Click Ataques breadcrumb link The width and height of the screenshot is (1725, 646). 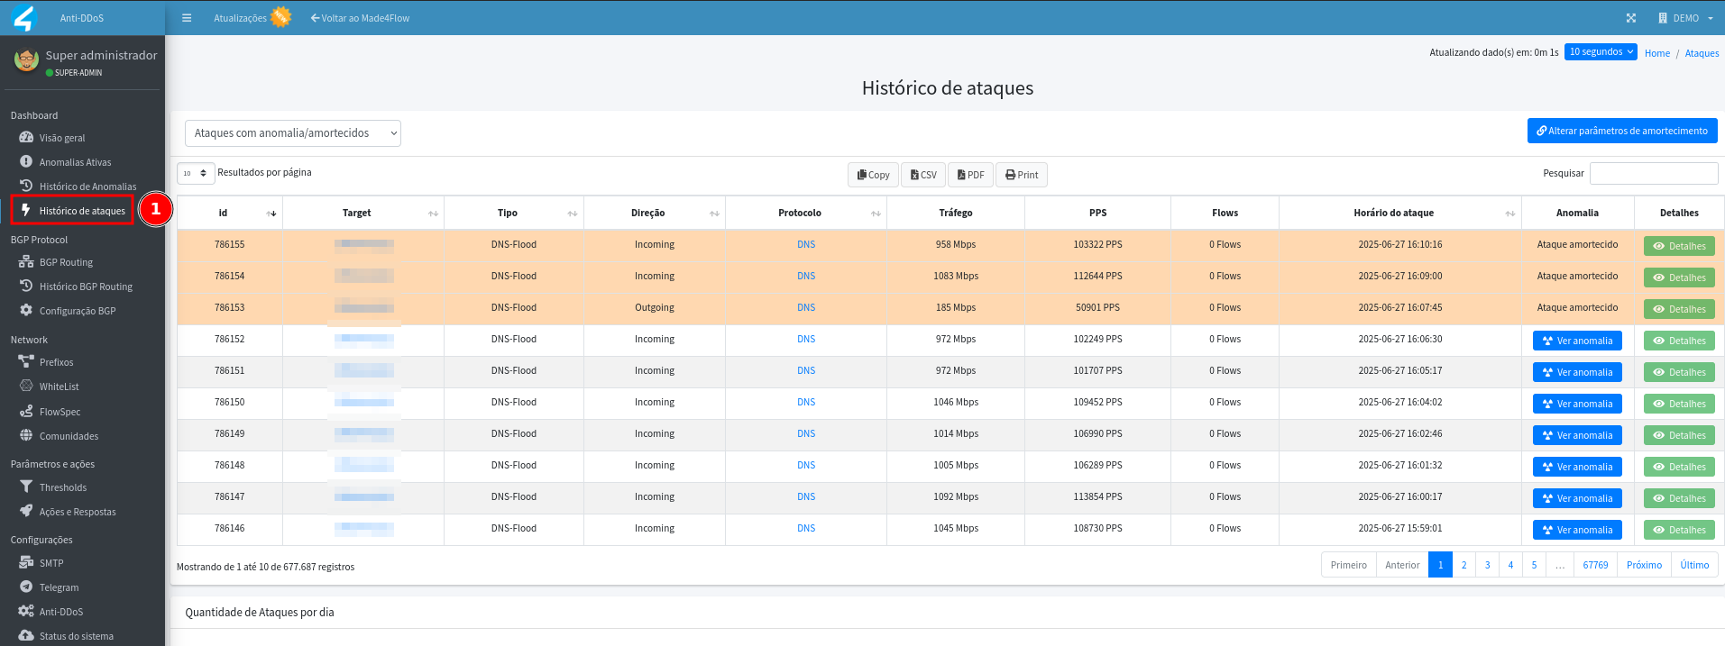[1702, 53]
